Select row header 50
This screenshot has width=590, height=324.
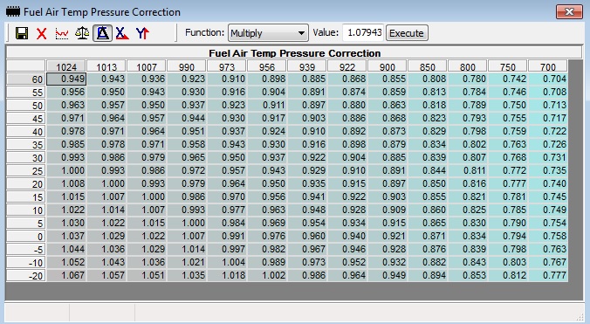(x=26, y=106)
